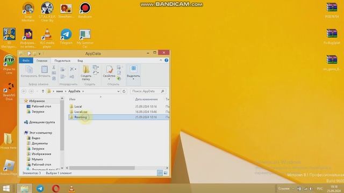Create a new folder with Создать папку
This screenshot has width=344, height=193.
(x=86, y=73)
